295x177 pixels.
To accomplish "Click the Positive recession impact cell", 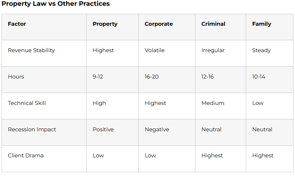I will pyautogui.click(x=103, y=129).
